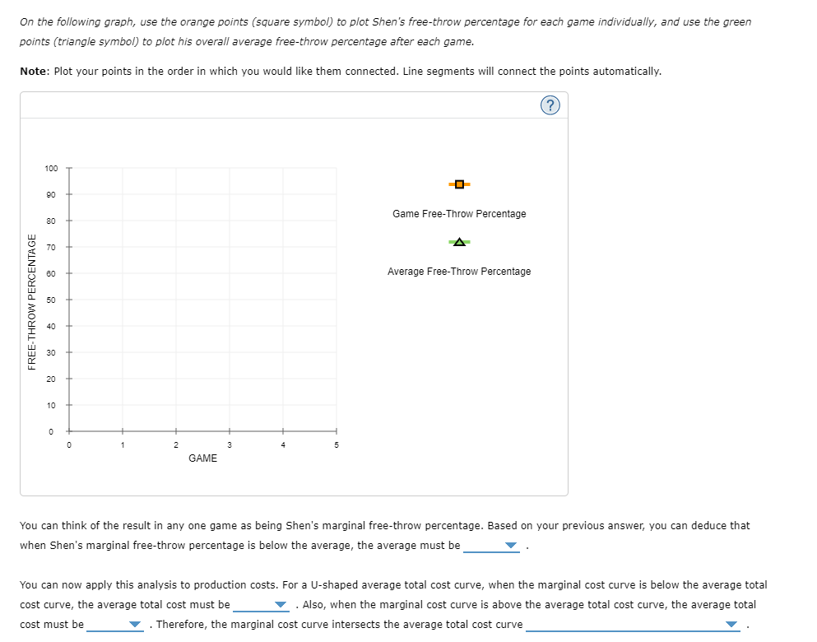Open the "cost must be" answer dropdown
817x642 pixels.
pyautogui.click(x=135, y=624)
